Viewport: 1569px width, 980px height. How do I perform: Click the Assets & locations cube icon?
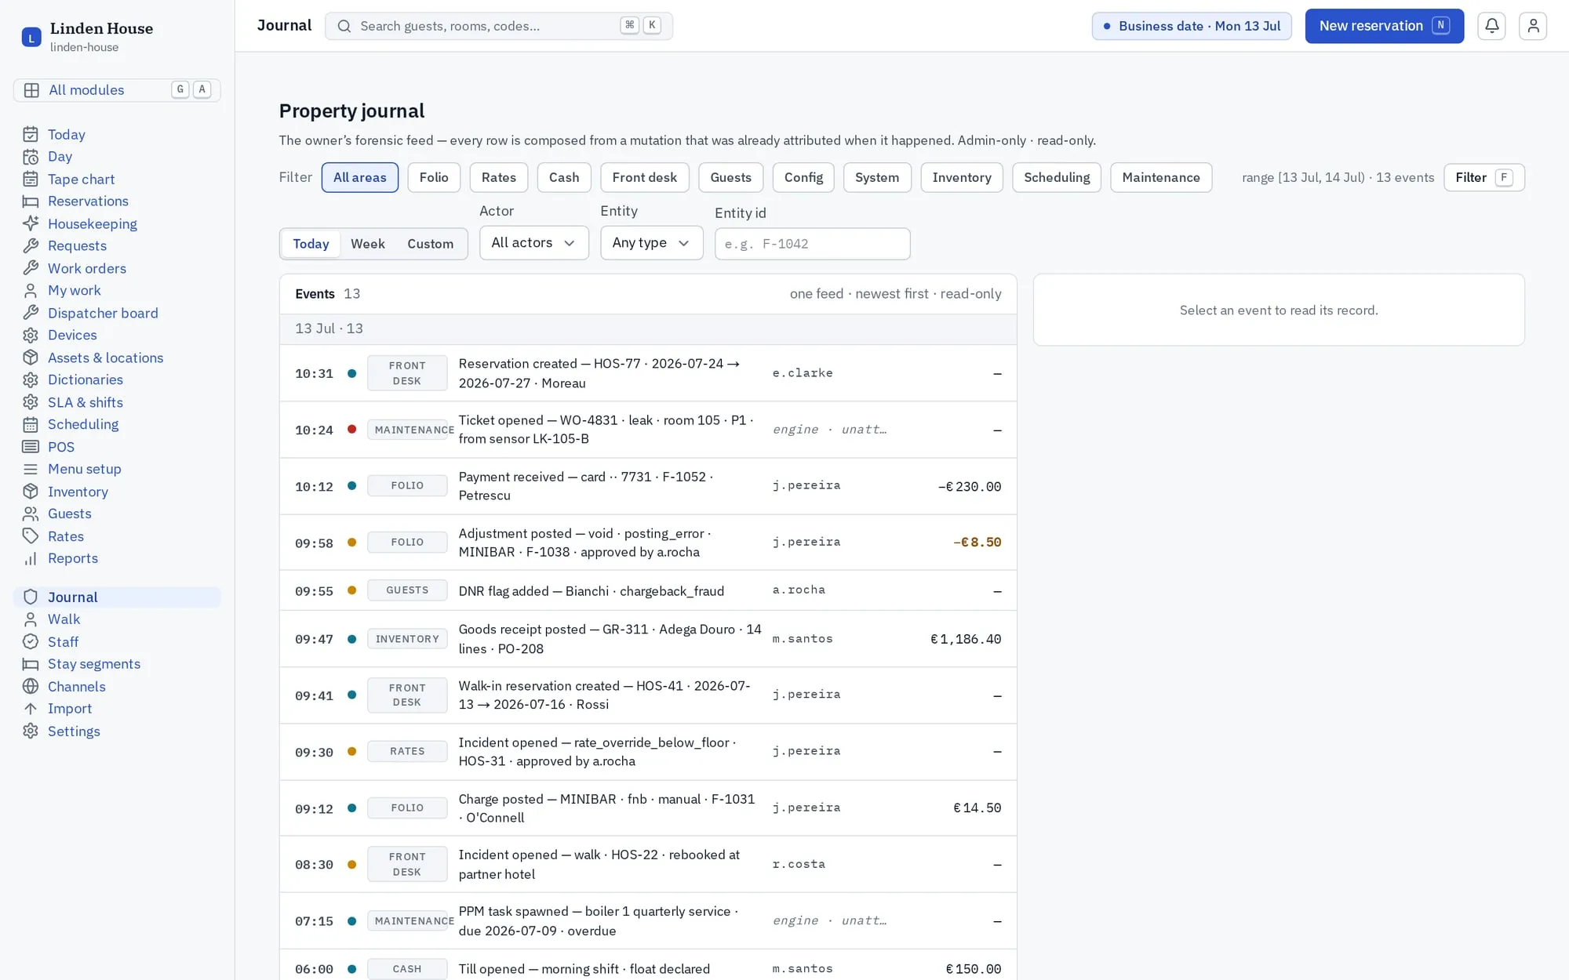click(x=31, y=358)
